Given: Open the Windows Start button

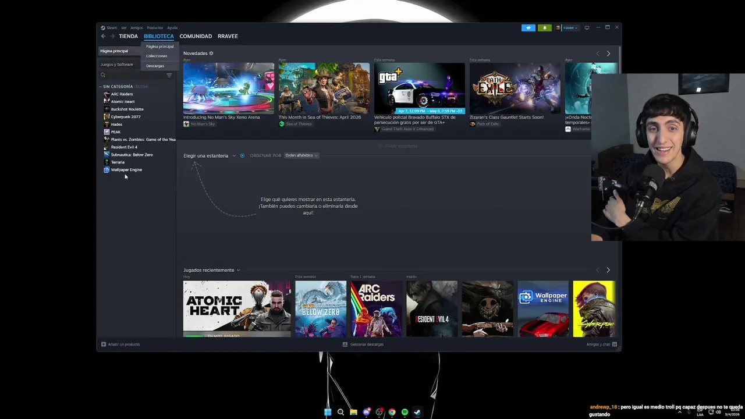Looking at the screenshot, I should [328, 412].
